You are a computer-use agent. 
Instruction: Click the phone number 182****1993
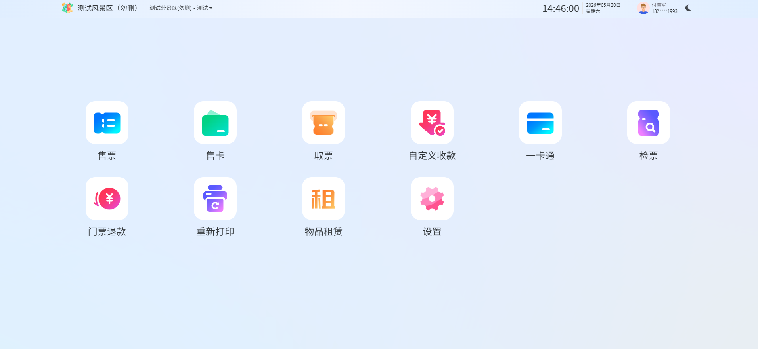click(x=664, y=11)
